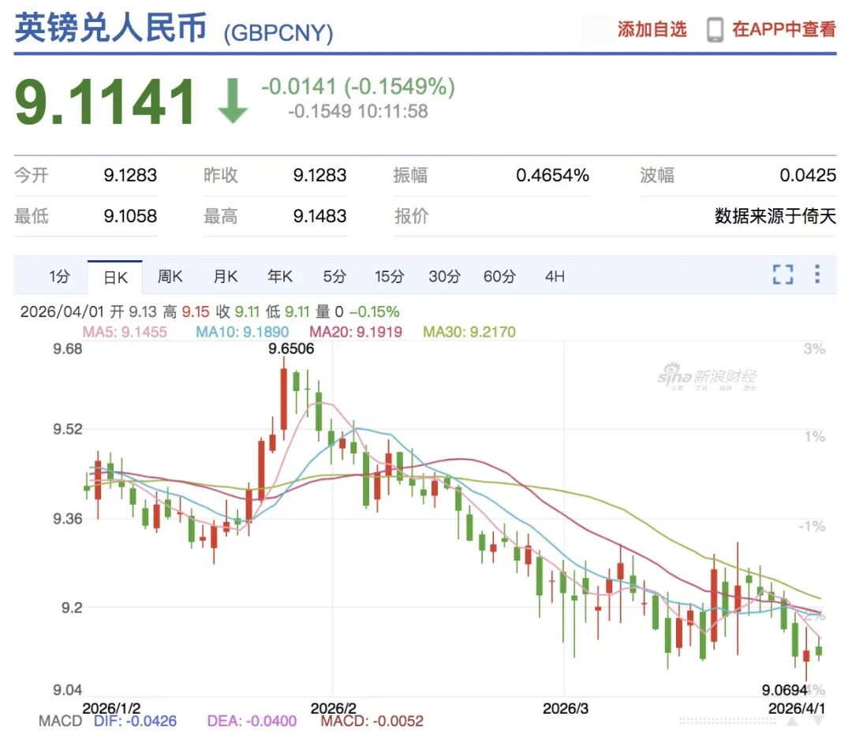Viewport: 852px width, 731px height.
Task: Click the tall red candlestick under 9.6506
Action: 284,399
